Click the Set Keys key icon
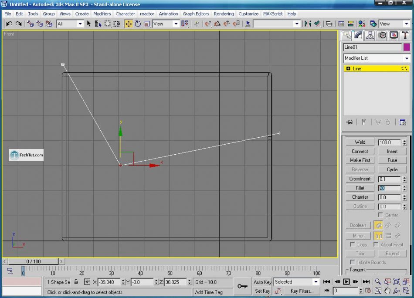The image size is (414, 298). click(242, 286)
